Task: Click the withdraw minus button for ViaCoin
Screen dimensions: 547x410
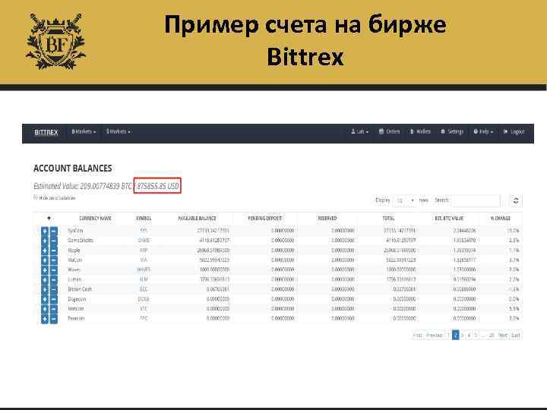Action: pyautogui.click(x=54, y=260)
